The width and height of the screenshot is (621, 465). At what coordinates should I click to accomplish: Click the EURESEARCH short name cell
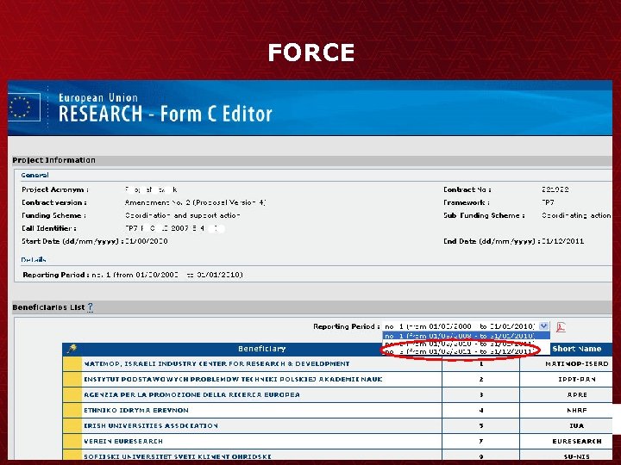coord(577,441)
